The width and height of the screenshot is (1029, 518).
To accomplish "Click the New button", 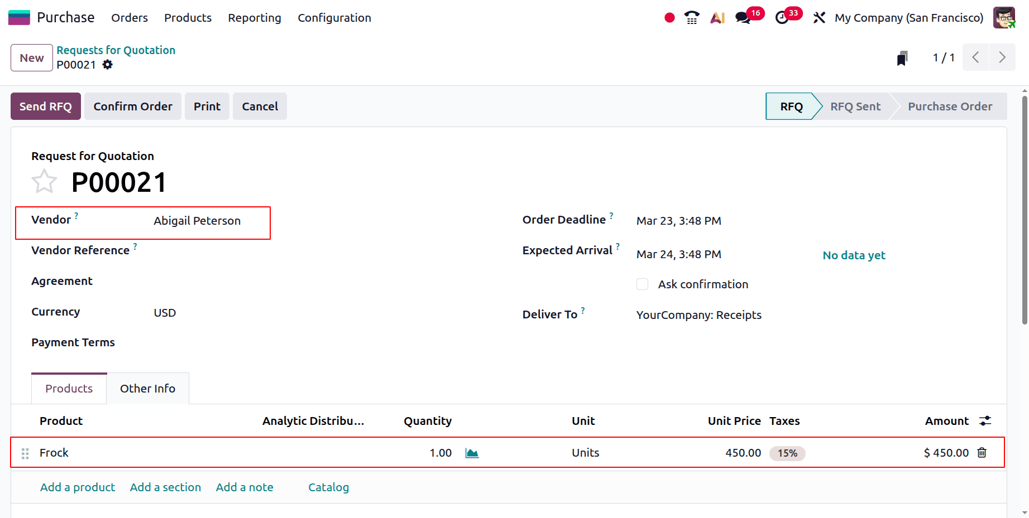I will [32, 58].
